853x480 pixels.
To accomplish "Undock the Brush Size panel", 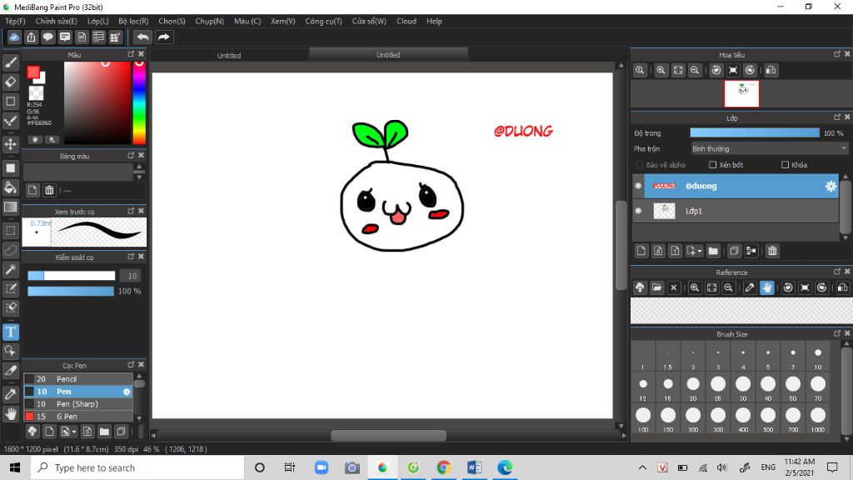I will pyautogui.click(x=837, y=333).
